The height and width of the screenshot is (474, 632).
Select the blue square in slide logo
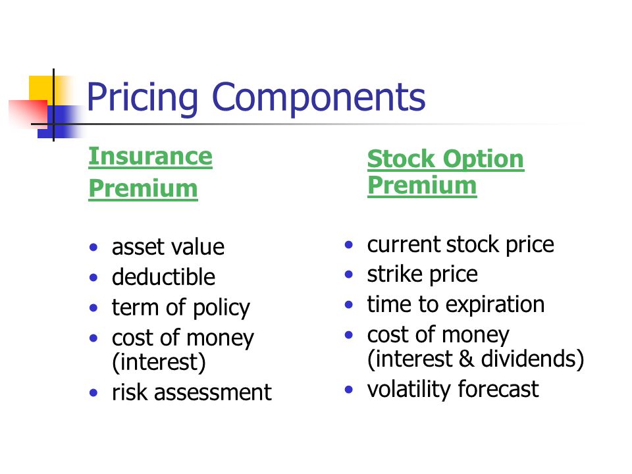pos(61,122)
